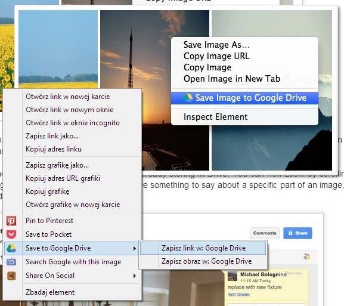Click the blue camera search icon
Viewport: 344px width, 306px height.
click(11, 262)
